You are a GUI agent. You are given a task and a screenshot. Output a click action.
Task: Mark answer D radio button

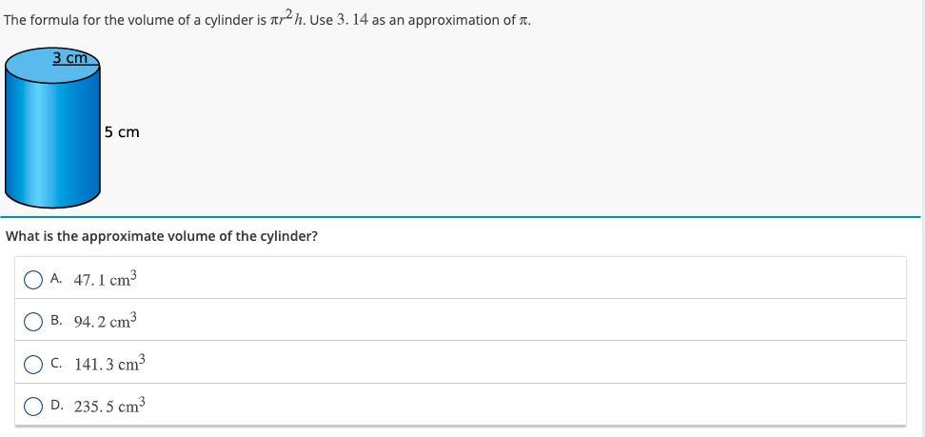click(x=33, y=407)
